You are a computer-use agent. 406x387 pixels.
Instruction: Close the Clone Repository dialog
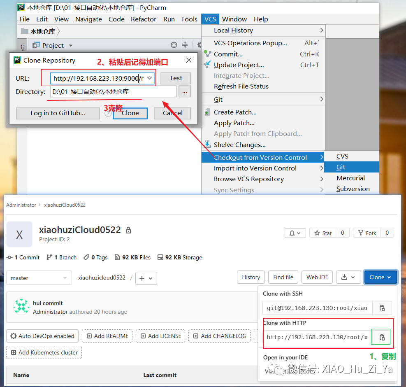tap(189, 61)
